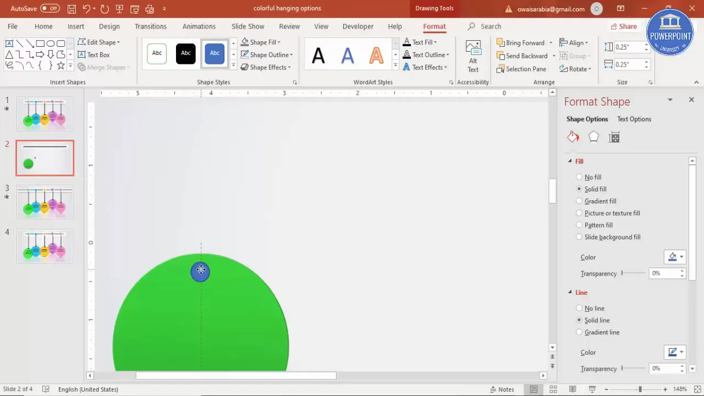
Task: Select the Fill & Line paint bucket icon
Action: pos(573,137)
